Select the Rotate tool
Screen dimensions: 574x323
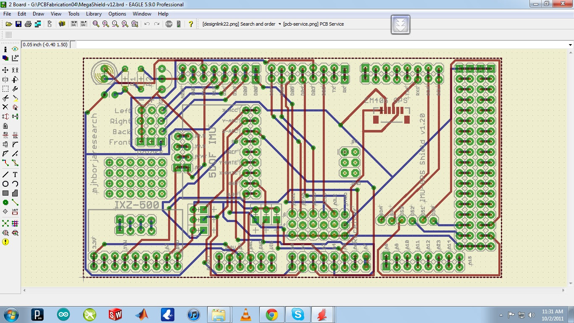pos(15,79)
